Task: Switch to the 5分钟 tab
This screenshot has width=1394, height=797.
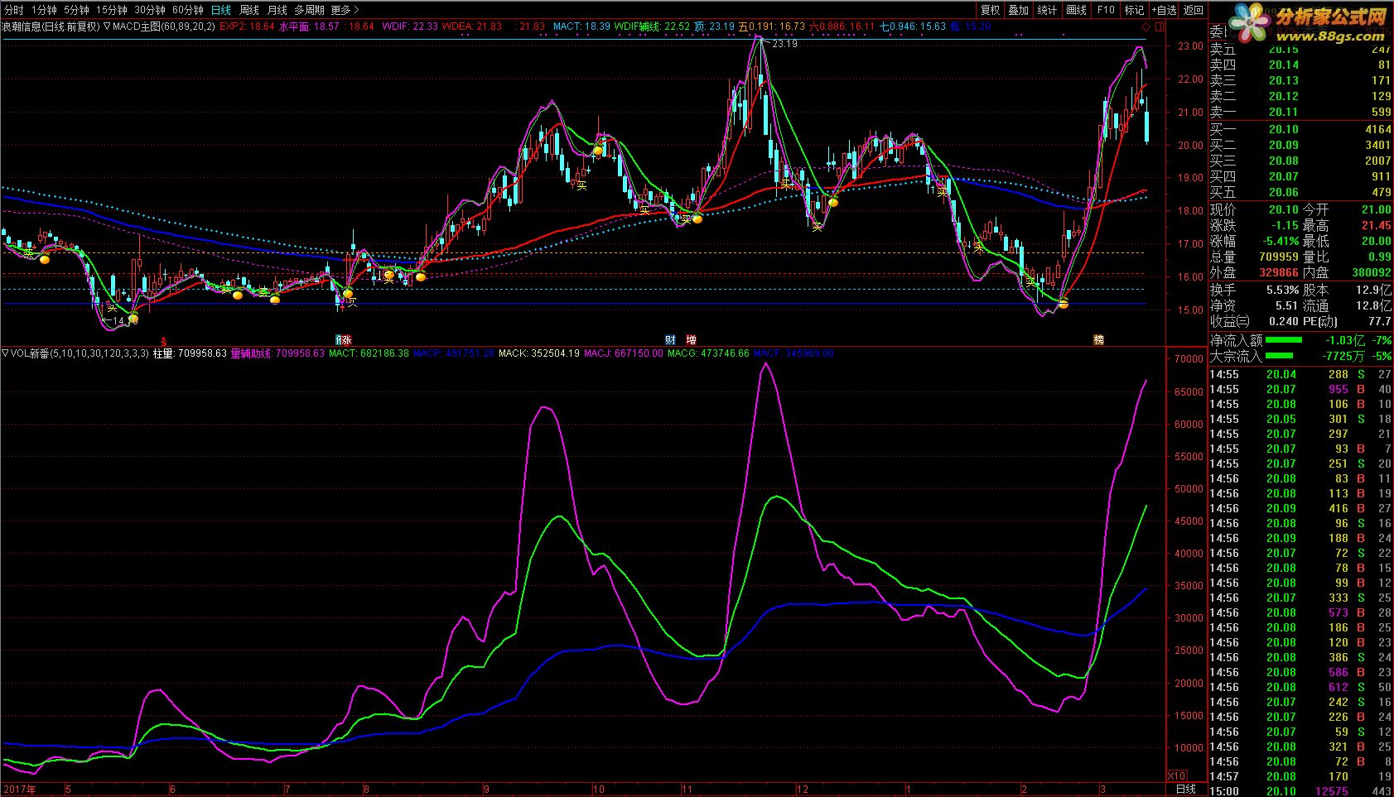Action: coord(76,10)
